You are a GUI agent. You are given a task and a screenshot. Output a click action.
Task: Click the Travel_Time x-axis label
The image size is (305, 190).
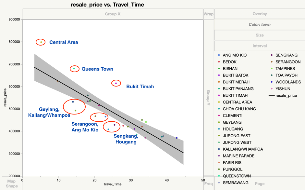[113, 184]
